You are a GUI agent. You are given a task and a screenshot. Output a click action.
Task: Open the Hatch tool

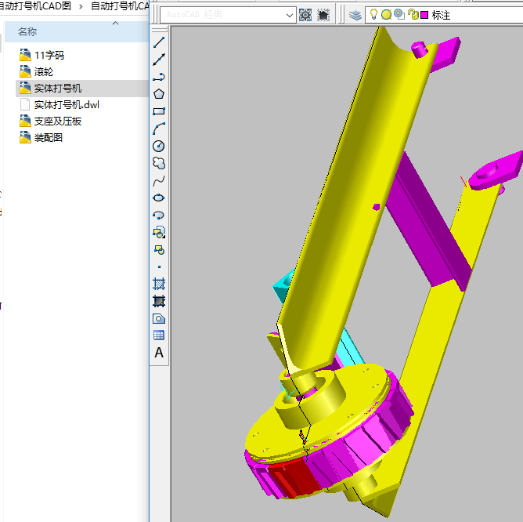pos(159,284)
